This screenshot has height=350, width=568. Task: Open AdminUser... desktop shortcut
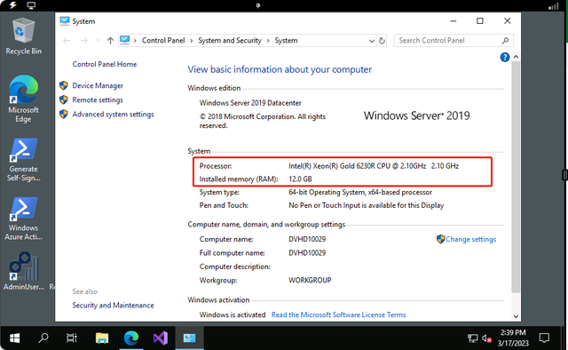click(24, 271)
